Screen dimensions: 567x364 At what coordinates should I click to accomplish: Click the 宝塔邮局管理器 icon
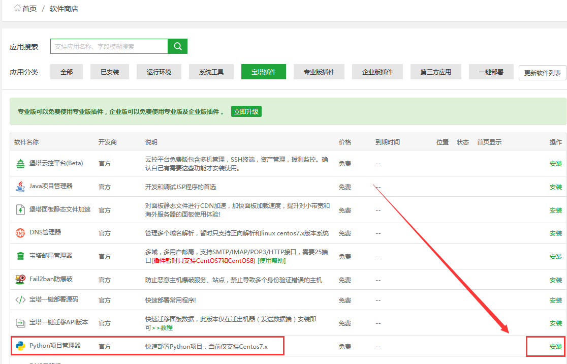pyautogui.click(x=20, y=256)
